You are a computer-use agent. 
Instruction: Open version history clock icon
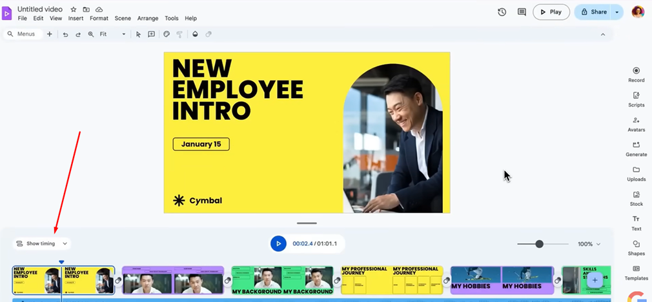click(502, 12)
